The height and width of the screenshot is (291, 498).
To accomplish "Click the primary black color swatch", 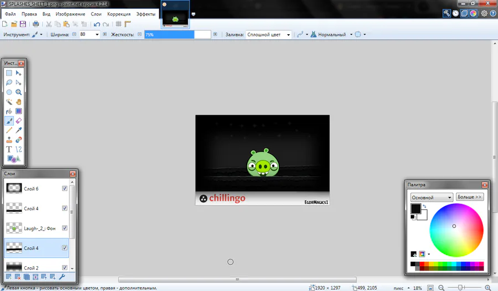I will pos(416,209).
